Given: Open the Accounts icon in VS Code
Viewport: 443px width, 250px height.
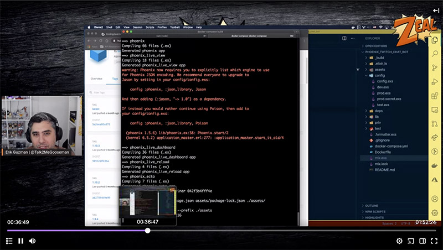Looking at the screenshot, I should [x=435, y=199].
